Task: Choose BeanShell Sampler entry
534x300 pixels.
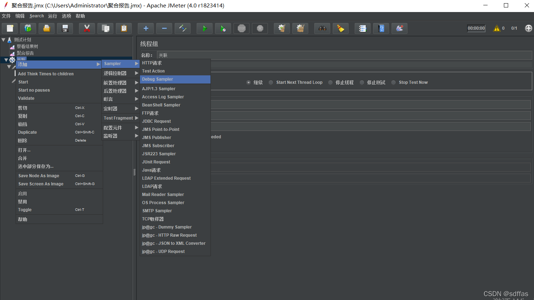Action: coord(175,105)
